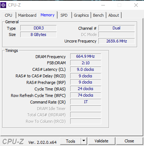Click the Uncore Frequency value field
The width and height of the screenshot is (144, 146).
point(117,41)
